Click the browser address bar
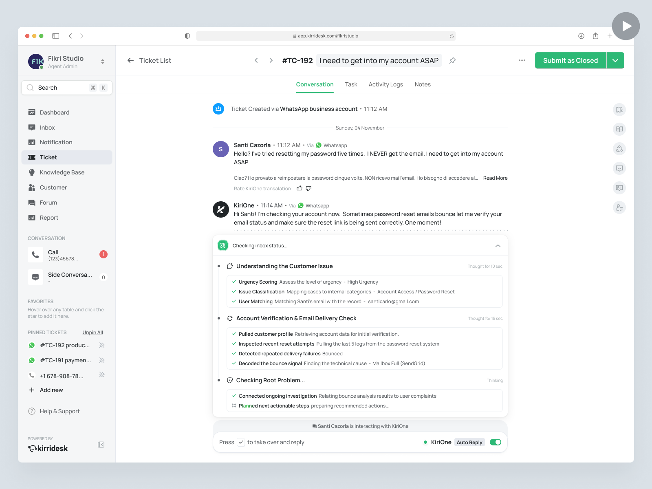The height and width of the screenshot is (489, 652). [326, 36]
